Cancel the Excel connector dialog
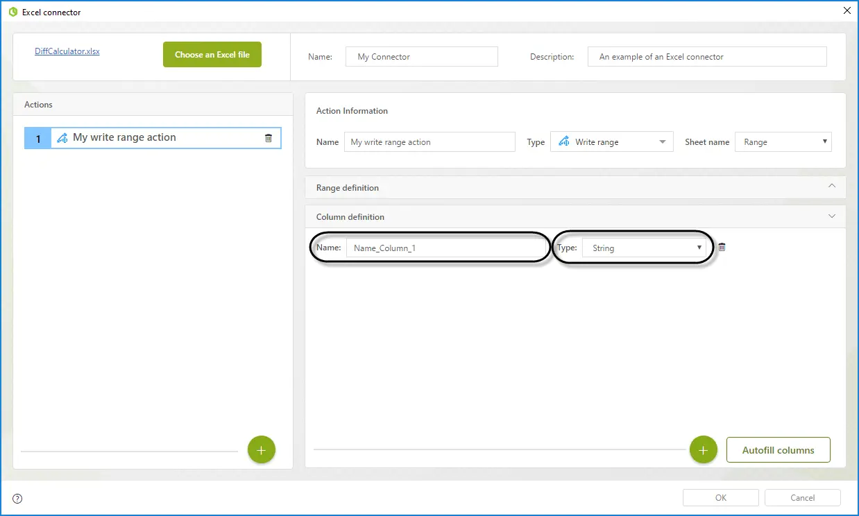The image size is (859, 516). [x=803, y=498]
